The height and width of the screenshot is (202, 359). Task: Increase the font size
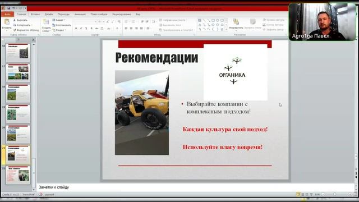coord(107,22)
